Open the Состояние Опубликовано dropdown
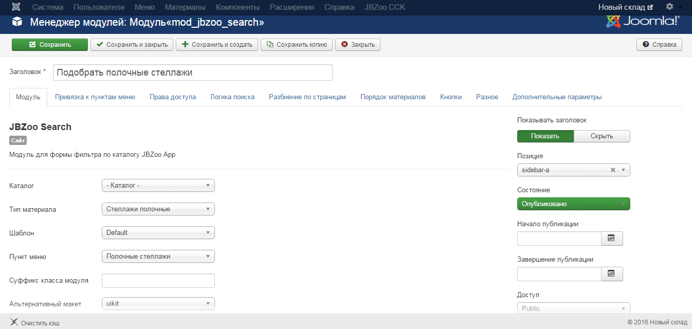This screenshot has height=329, width=692. click(574, 204)
